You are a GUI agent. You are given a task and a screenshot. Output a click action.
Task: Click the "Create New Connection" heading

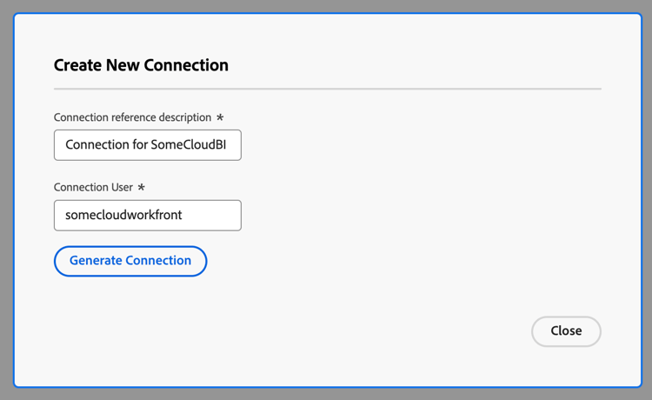point(141,65)
